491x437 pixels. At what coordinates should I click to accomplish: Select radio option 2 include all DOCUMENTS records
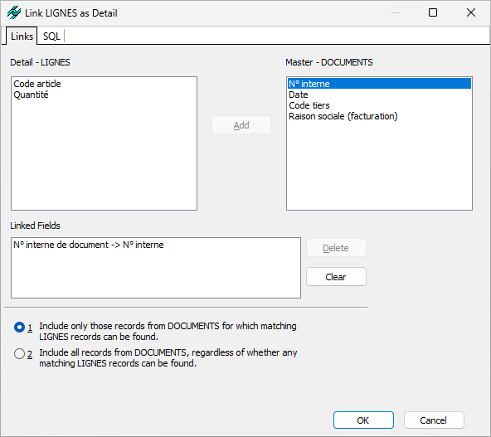pyautogui.click(x=19, y=354)
